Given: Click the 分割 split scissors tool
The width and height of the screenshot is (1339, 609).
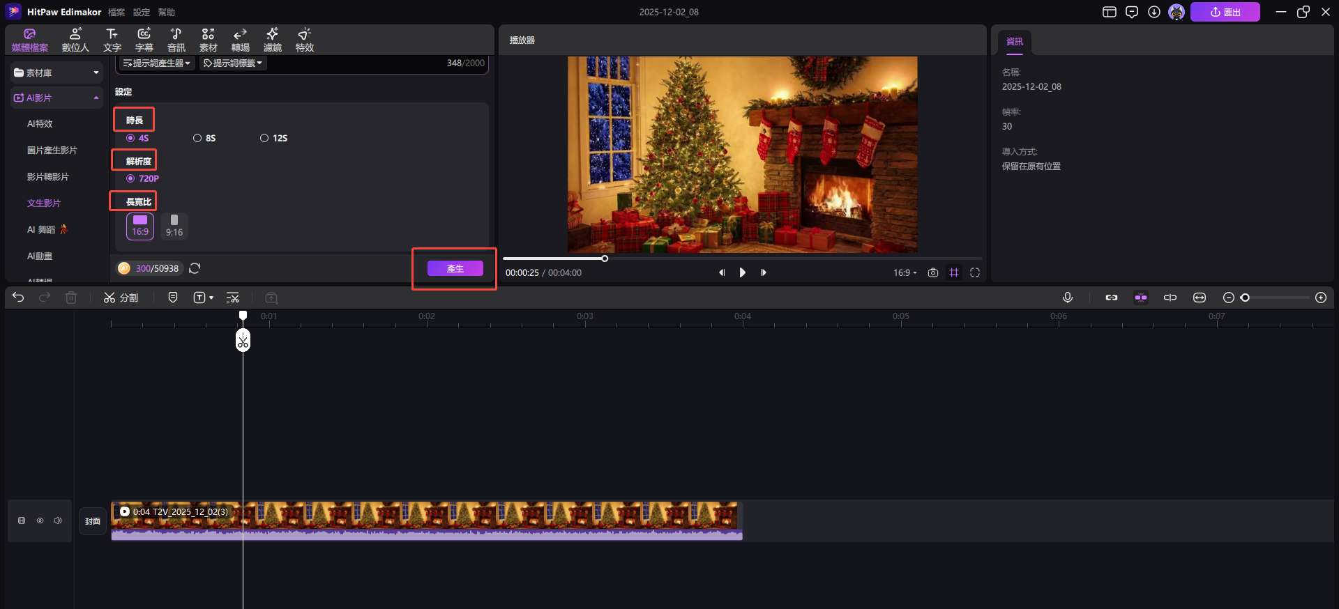Looking at the screenshot, I should pos(121,298).
